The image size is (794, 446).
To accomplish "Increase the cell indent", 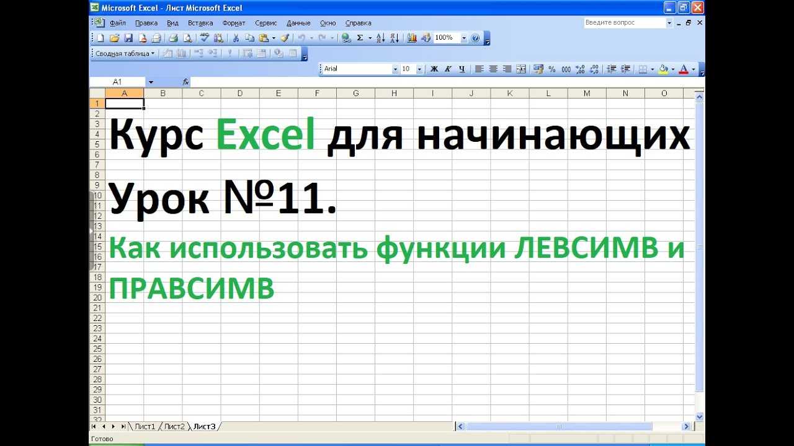I will point(626,69).
